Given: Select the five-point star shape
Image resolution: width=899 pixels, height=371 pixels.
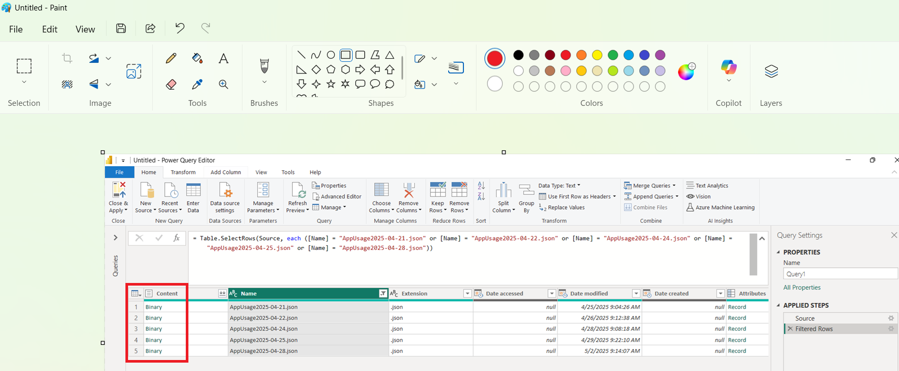Looking at the screenshot, I should tap(331, 84).
